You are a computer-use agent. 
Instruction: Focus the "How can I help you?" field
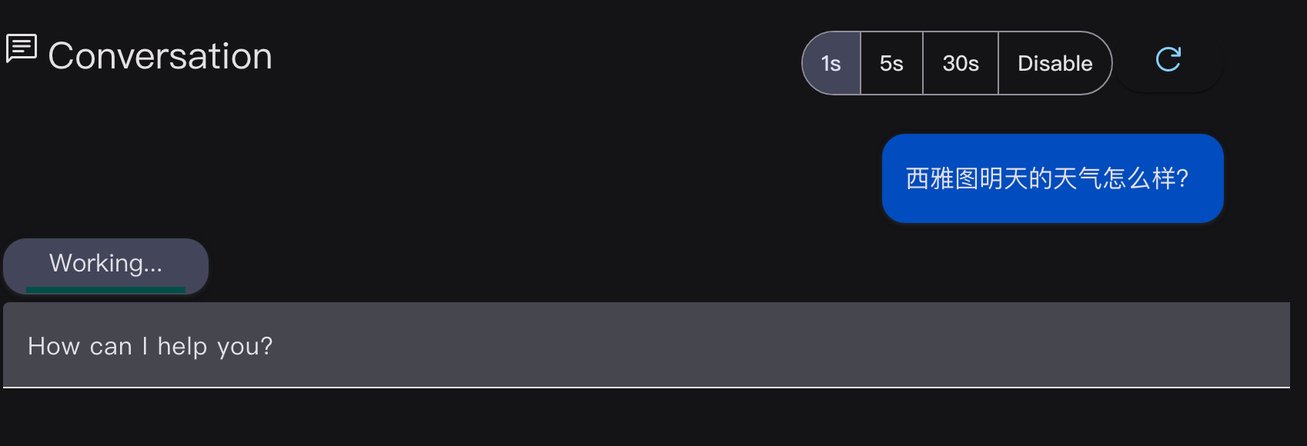click(647, 345)
